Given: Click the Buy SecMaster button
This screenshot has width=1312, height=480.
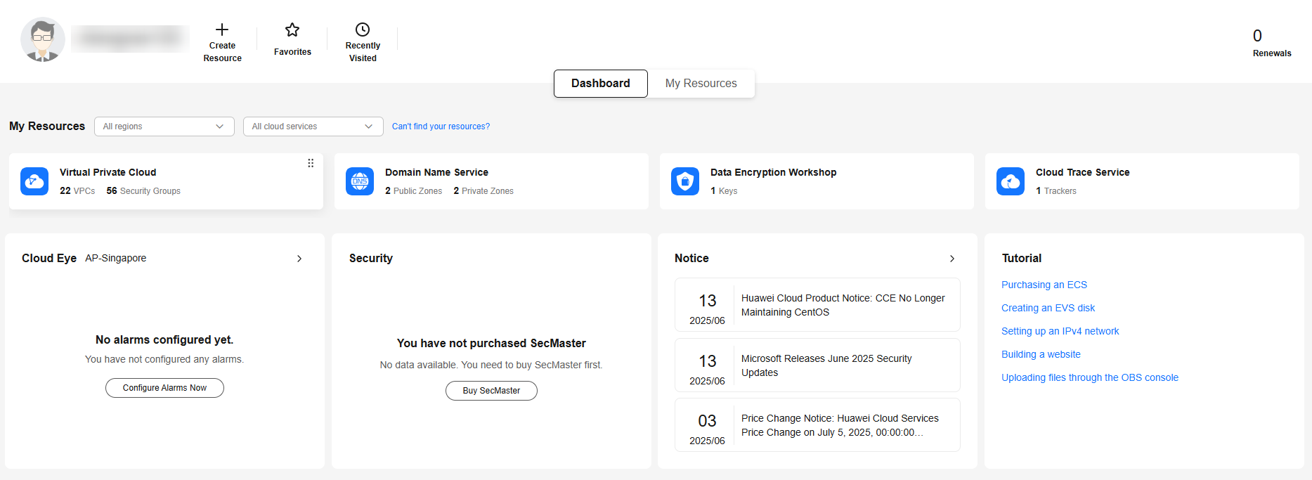Looking at the screenshot, I should pyautogui.click(x=491, y=391).
